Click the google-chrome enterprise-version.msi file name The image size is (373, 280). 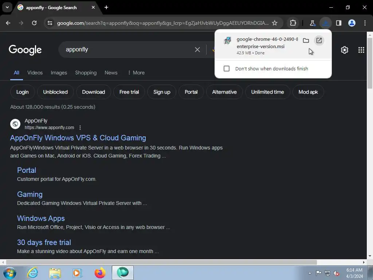267,43
